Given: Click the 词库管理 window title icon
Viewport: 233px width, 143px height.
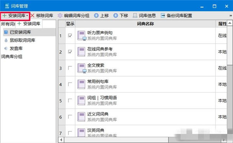Looking at the screenshot, I should 7,6.
